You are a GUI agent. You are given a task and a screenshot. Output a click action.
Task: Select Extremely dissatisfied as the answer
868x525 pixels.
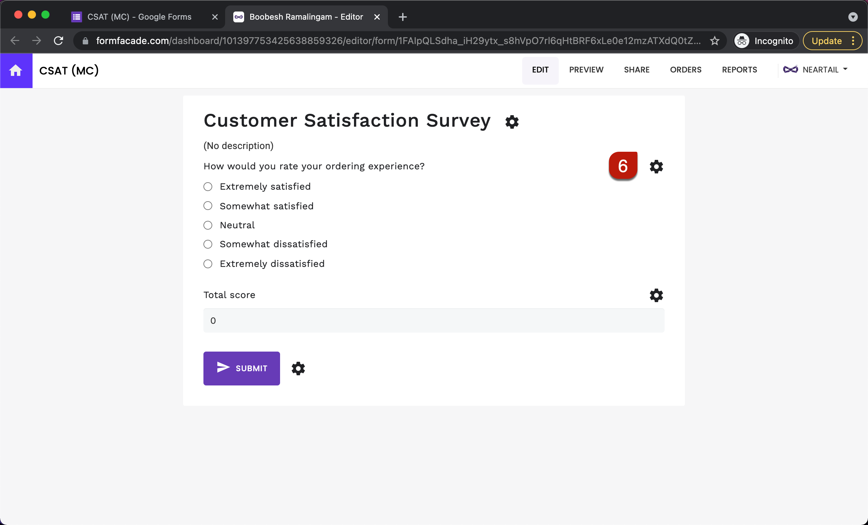coord(208,264)
